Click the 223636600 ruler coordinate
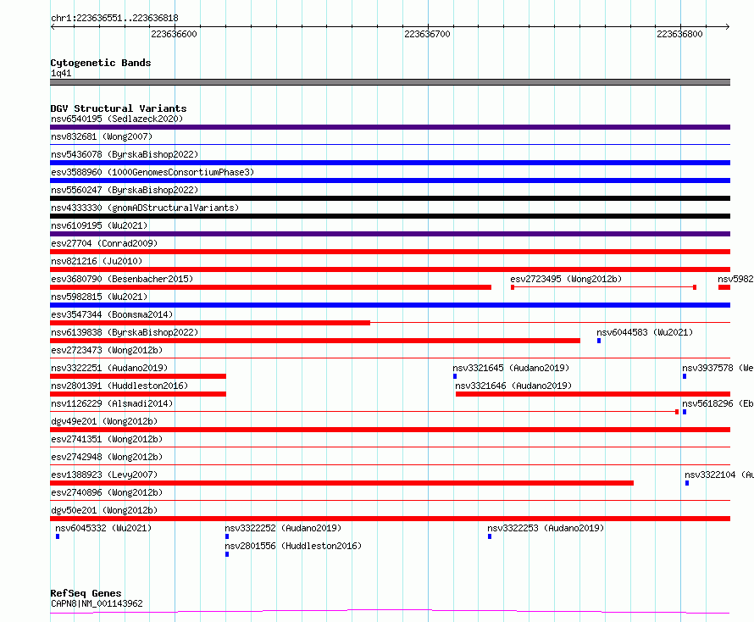754x622 pixels. [174, 34]
